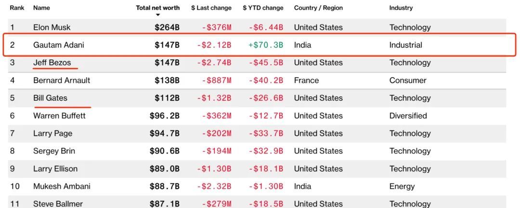Sort by Total net worth column header
This screenshot has height=208, width=520.
click(x=157, y=8)
